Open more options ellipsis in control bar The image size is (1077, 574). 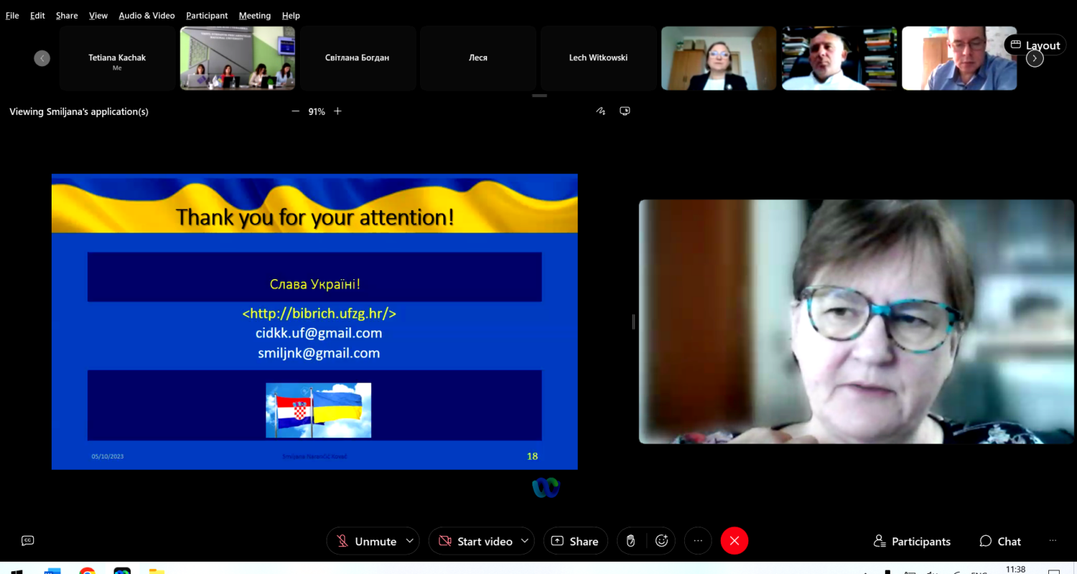(x=698, y=541)
